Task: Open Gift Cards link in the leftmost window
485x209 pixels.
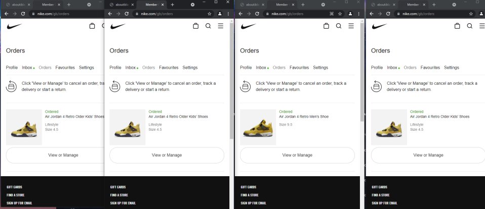Action: 14,187
